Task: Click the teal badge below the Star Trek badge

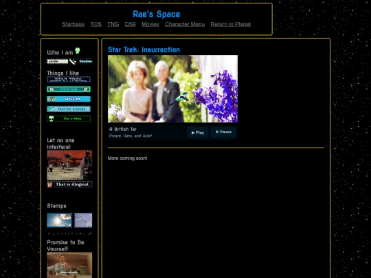Action: tap(69, 89)
